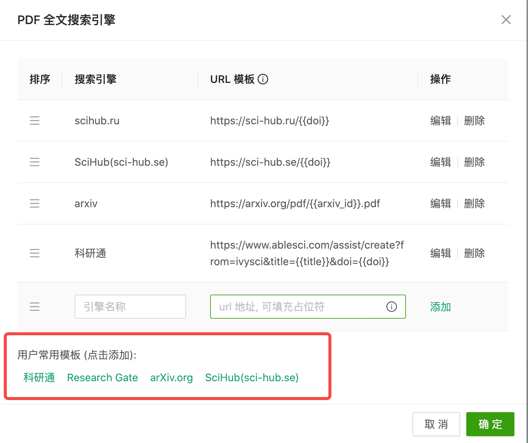Image resolution: width=528 pixels, height=443 pixels.
Task: Edit the arxiv engine
Action: [x=441, y=203]
